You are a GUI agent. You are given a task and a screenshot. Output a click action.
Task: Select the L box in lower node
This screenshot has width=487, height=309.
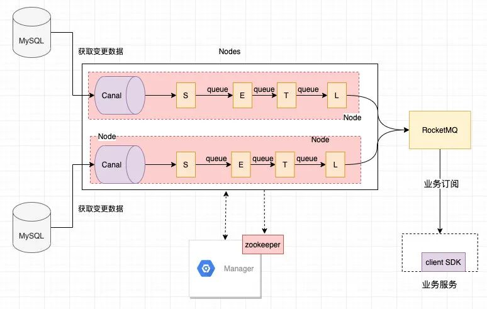click(335, 165)
